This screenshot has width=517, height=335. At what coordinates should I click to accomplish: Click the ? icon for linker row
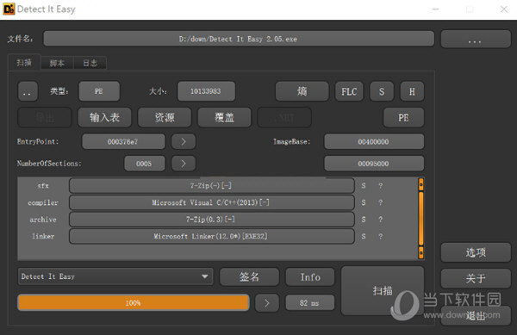tap(381, 236)
